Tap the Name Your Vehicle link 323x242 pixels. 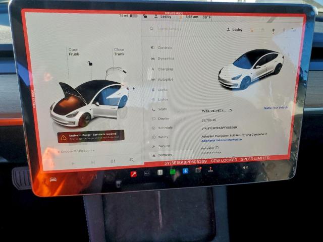click(276, 107)
